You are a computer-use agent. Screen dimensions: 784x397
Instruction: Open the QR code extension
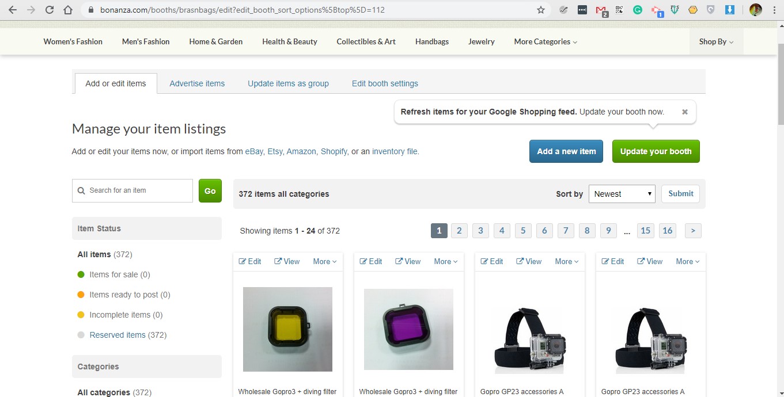pyautogui.click(x=619, y=10)
